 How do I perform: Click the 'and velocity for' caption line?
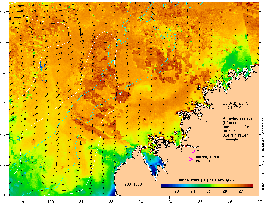236,127
